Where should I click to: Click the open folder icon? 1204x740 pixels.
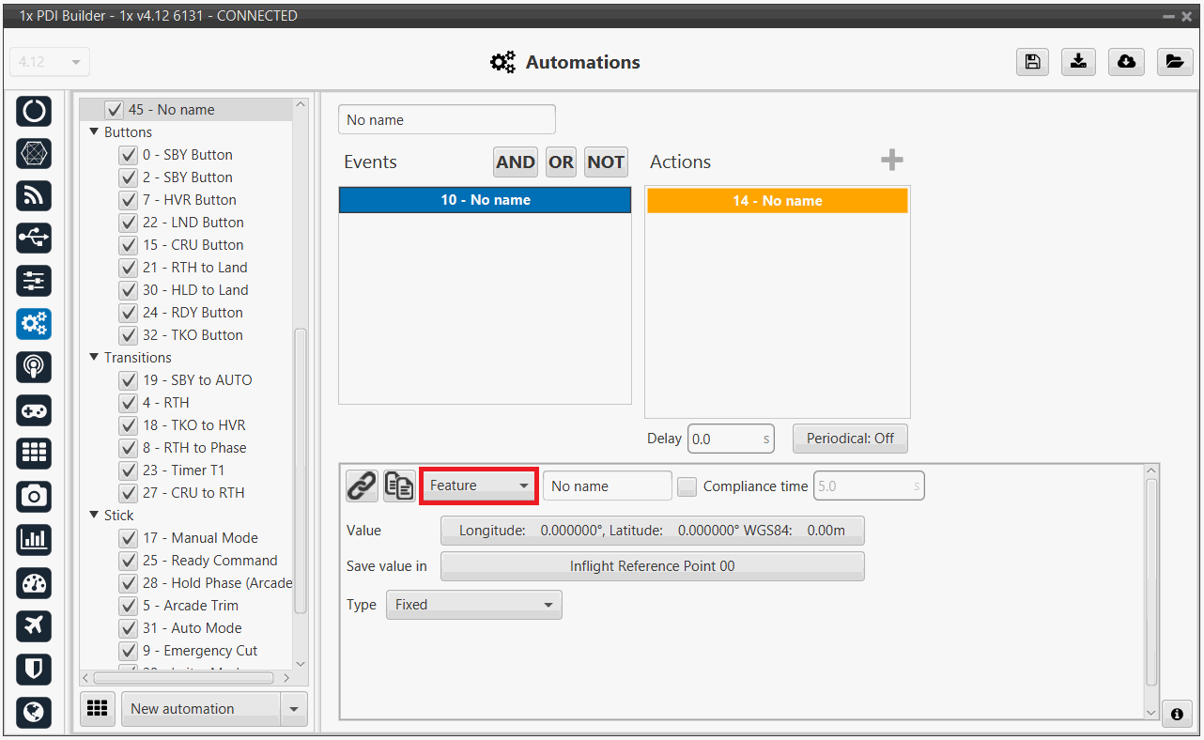tap(1174, 62)
